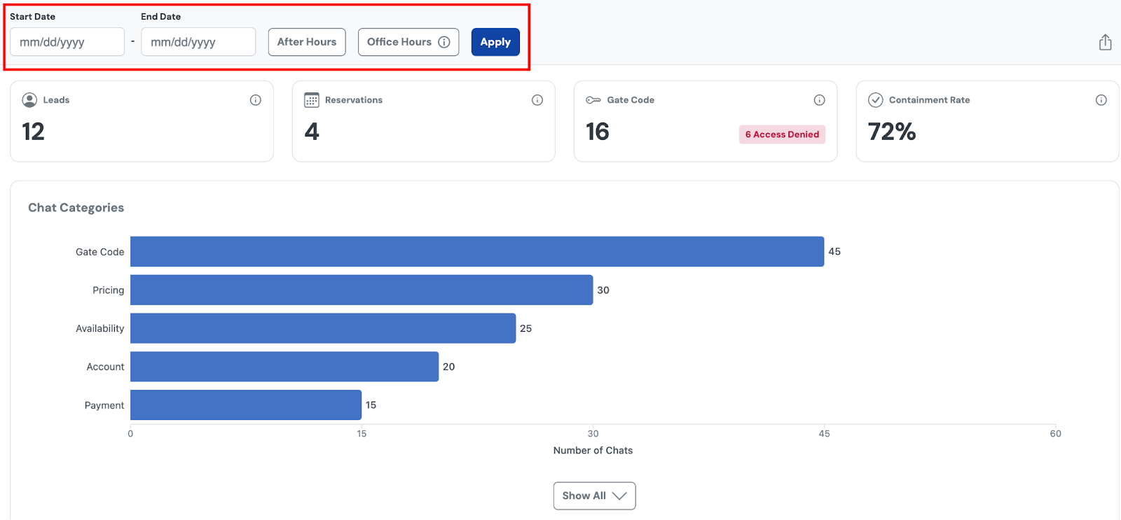Viewport: 1121px width, 520px height.
Task: Click the Containment Rate info icon
Action: click(1101, 100)
